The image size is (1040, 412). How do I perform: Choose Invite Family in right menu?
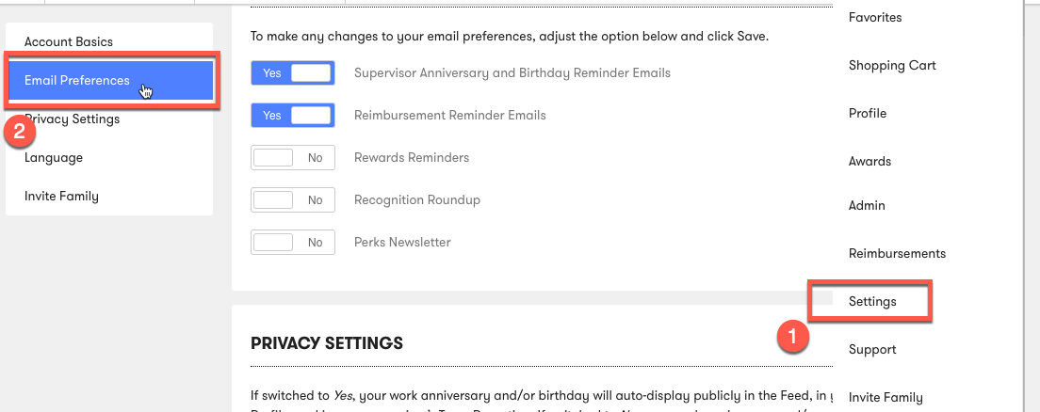(886, 398)
